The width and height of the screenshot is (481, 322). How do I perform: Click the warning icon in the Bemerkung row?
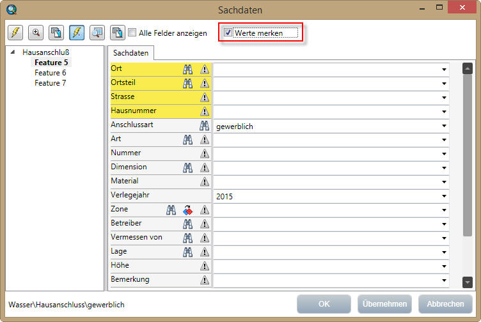pyautogui.click(x=205, y=280)
